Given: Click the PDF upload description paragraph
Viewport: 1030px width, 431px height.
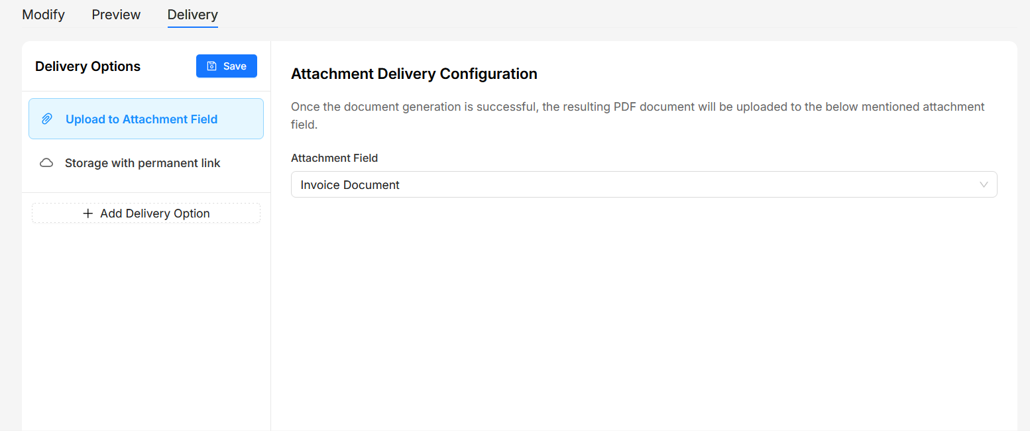Looking at the screenshot, I should coord(638,115).
